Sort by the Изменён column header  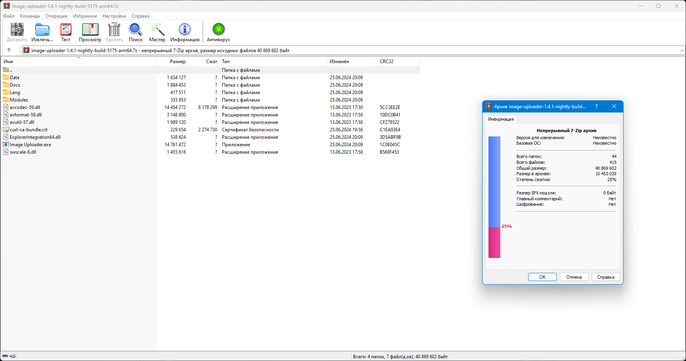(x=352, y=61)
